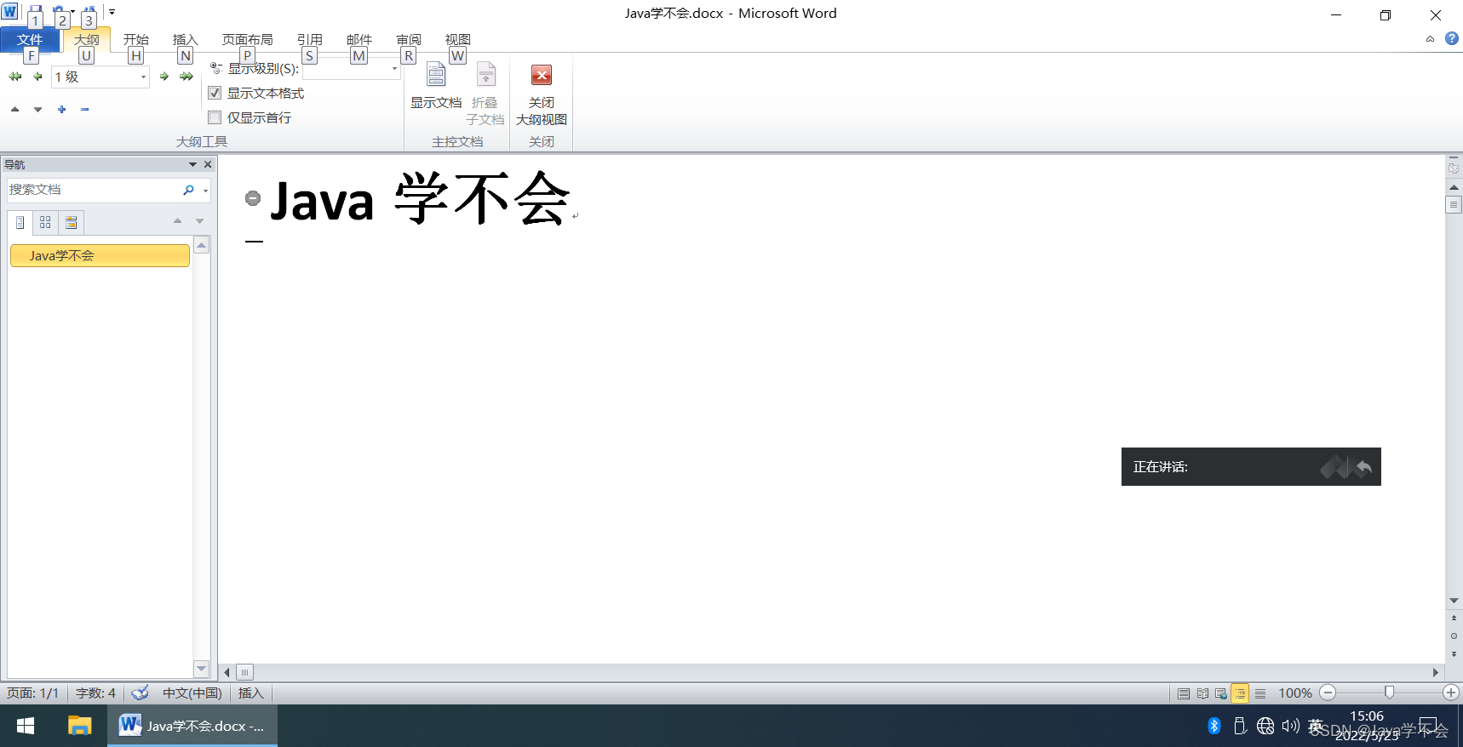Click 字数: 4 word count in status bar
The width and height of the screenshot is (1463, 747).
point(95,693)
